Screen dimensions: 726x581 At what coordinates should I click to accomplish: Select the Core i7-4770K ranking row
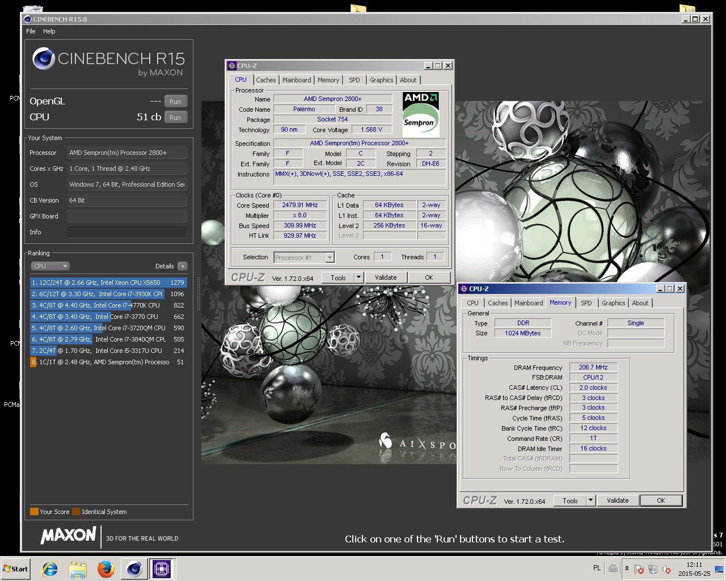[x=108, y=305]
